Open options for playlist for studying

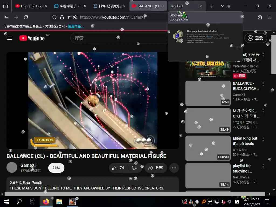[263, 166]
